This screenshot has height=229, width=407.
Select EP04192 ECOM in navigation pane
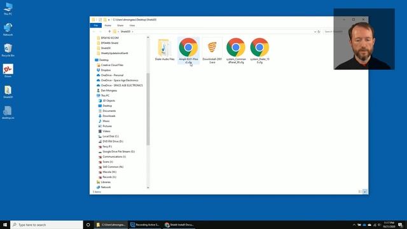tap(109, 38)
